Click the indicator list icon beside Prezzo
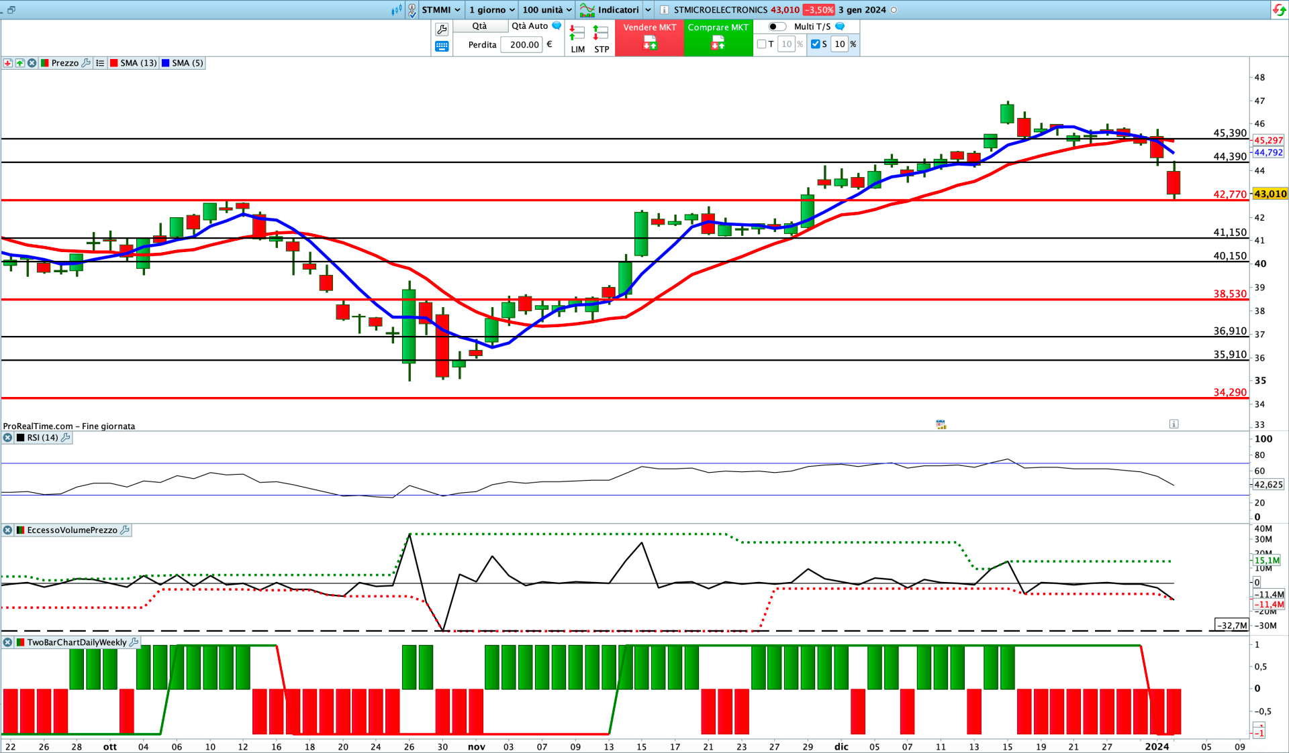Image resolution: width=1289 pixels, height=753 pixels. tap(100, 63)
